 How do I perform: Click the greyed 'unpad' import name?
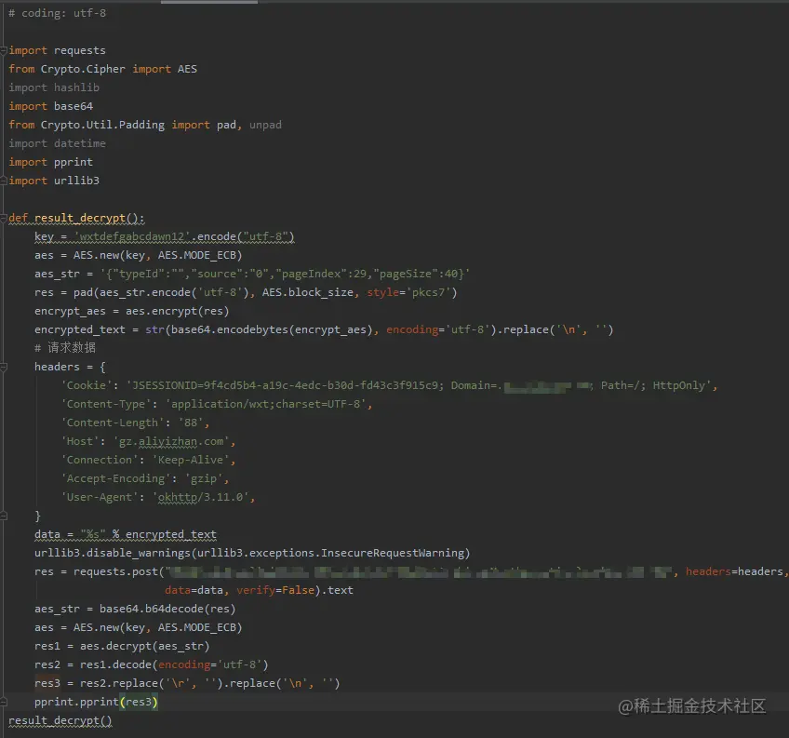265,125
